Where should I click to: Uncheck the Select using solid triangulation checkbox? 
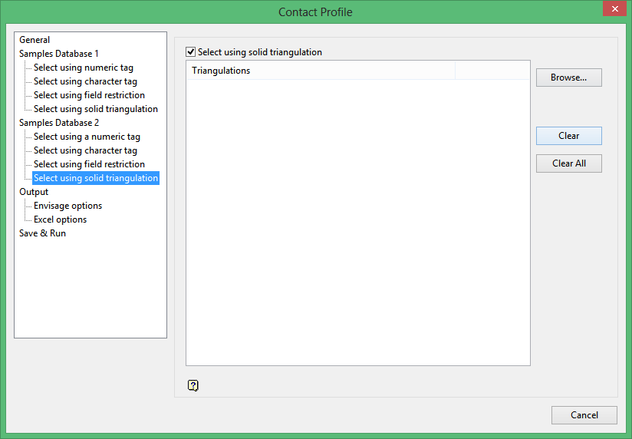[191, 52]
